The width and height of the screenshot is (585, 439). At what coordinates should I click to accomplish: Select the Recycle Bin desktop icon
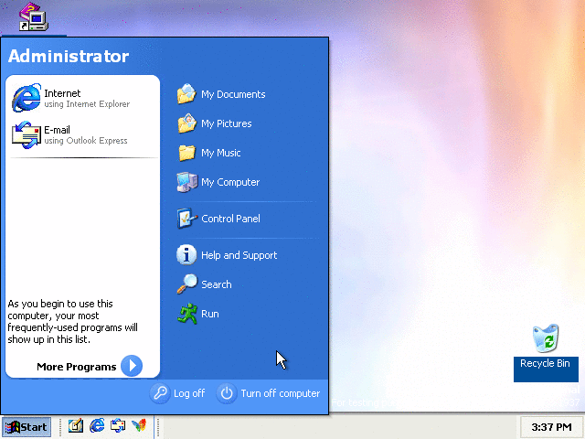tap(546, 338)
